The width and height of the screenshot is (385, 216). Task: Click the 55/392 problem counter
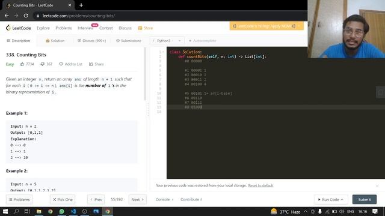[117, 200]
